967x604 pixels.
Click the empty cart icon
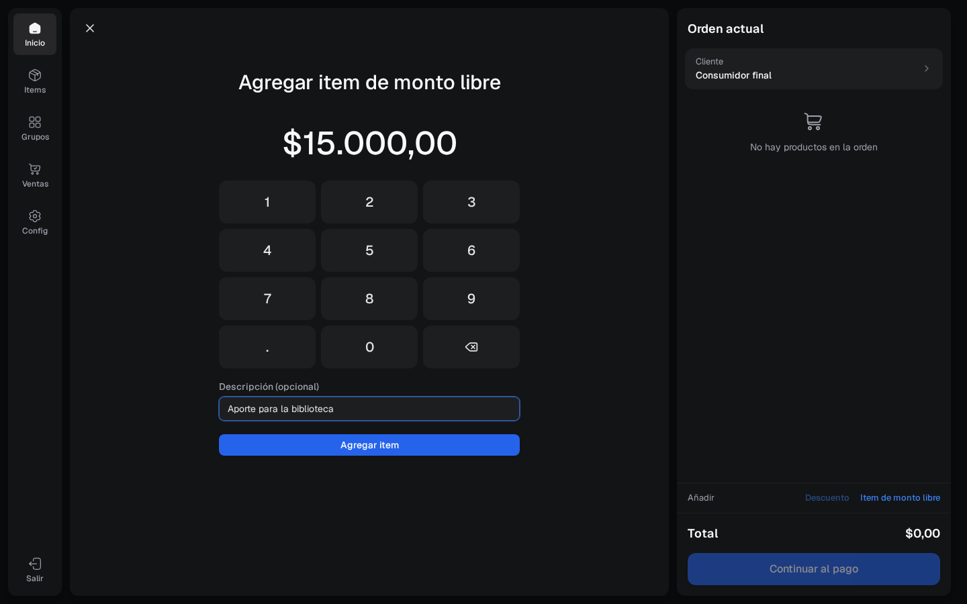pos(813,121)
